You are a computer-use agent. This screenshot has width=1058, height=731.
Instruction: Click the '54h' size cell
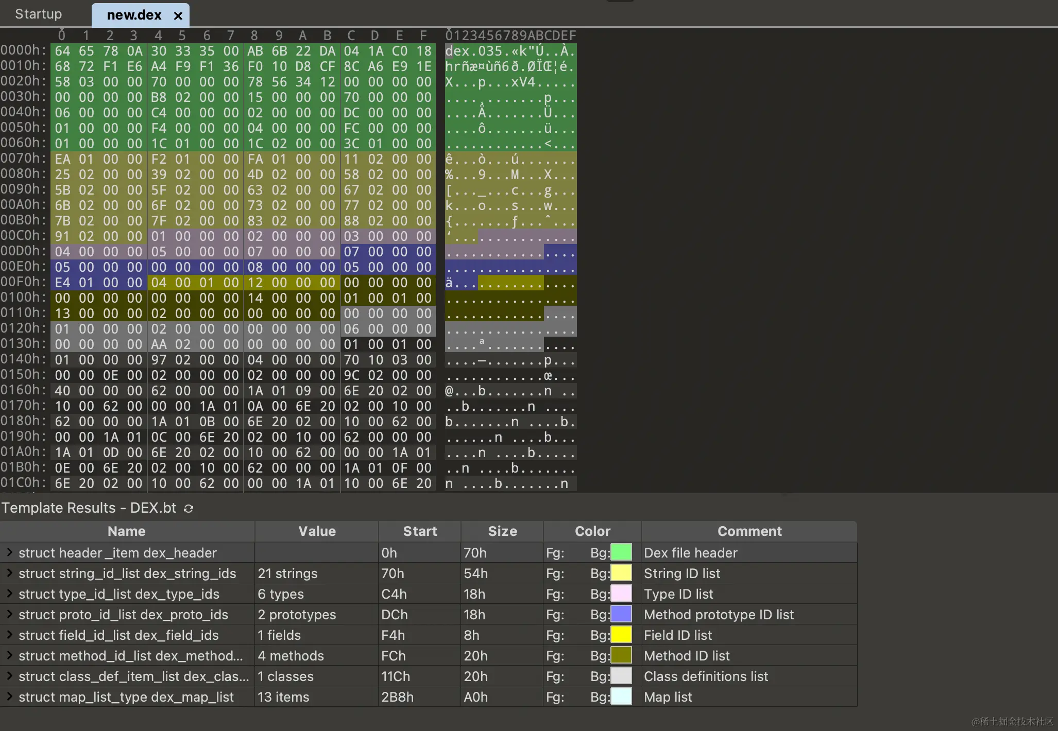(x=502, y=573)
